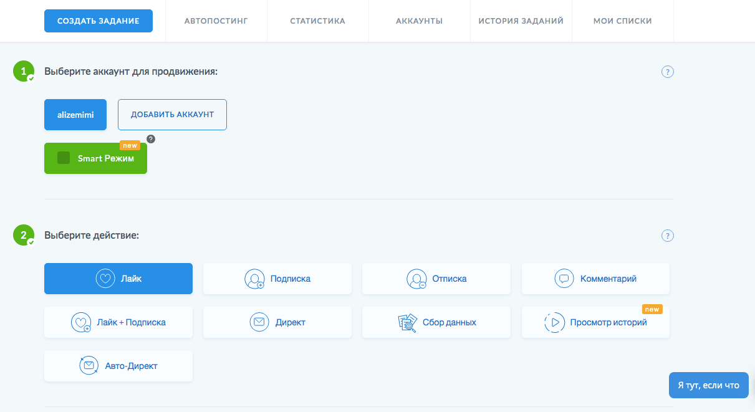The width and height of the screenshot is (755, 412).
Task: Open help for action selection step
Action: point(667,236)
